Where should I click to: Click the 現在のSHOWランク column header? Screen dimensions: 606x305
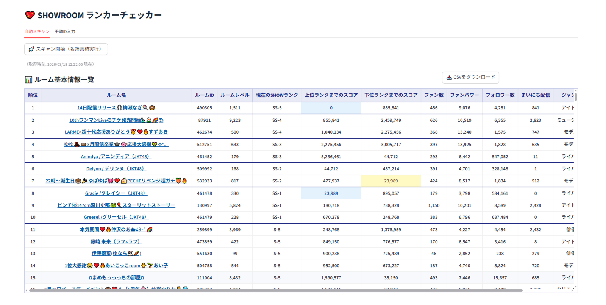click(x=277, y=95)
